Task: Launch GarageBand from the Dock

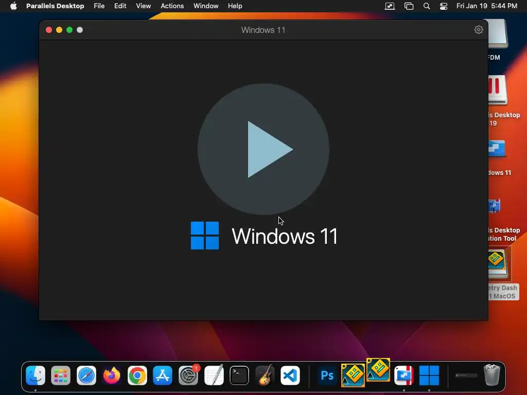Action: tap(265, 375)
